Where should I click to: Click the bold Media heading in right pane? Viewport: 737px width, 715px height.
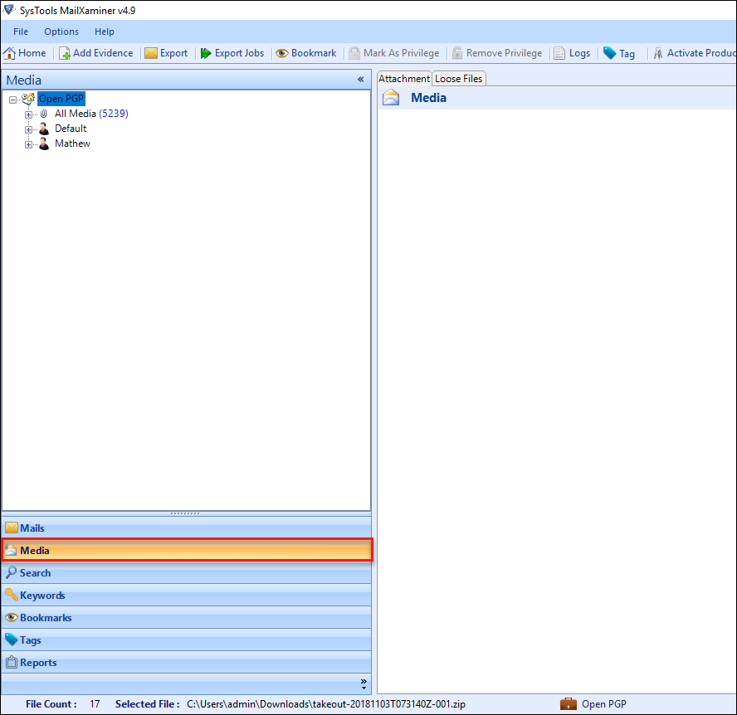point(428,98)
